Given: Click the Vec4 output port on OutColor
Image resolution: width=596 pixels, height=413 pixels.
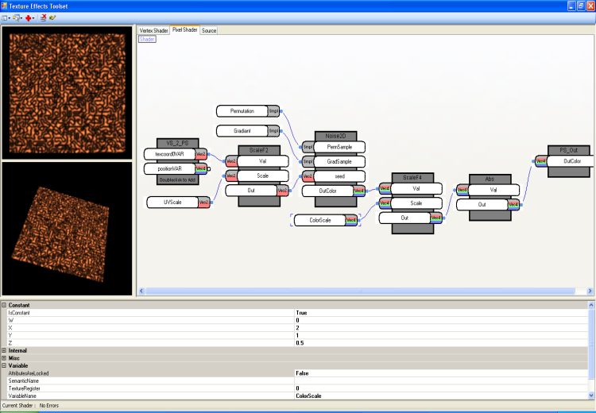Looking at the screenshot, I should pos(359,190).
